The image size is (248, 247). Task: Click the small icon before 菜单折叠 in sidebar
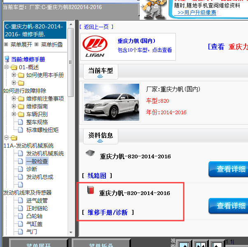(36, 45)
